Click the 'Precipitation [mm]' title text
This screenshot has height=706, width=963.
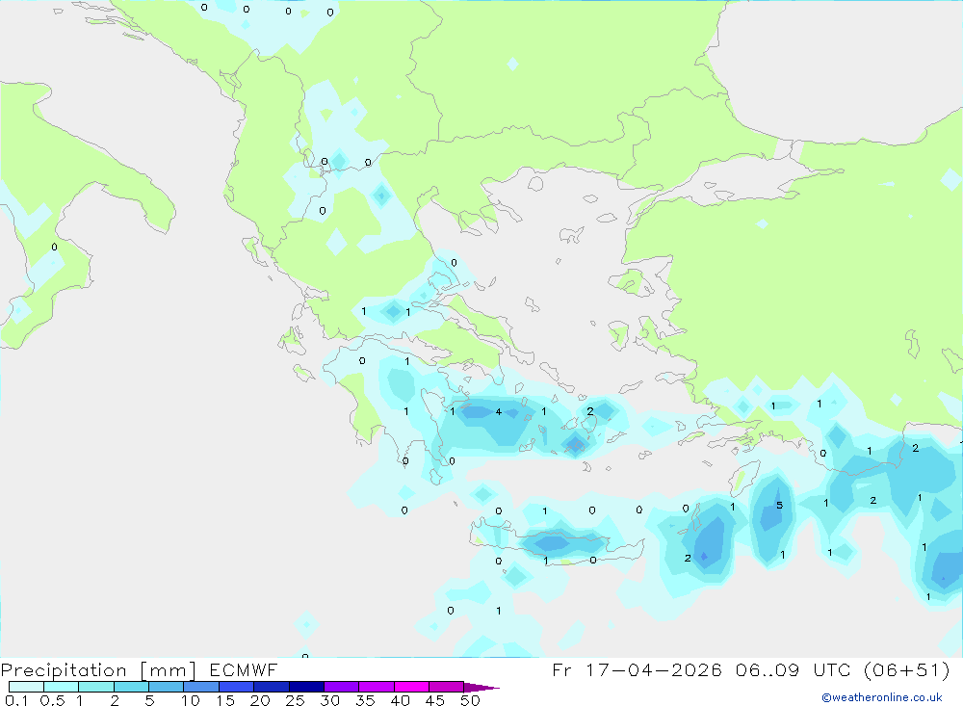pyautogui.click(x=98, y=670)
